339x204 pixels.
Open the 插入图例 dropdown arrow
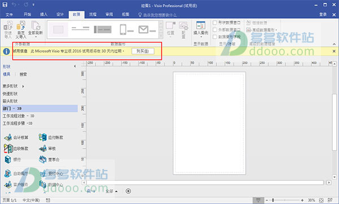(201, 37)
